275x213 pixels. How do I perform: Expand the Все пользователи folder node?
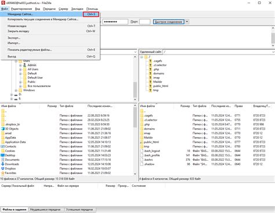20,86
